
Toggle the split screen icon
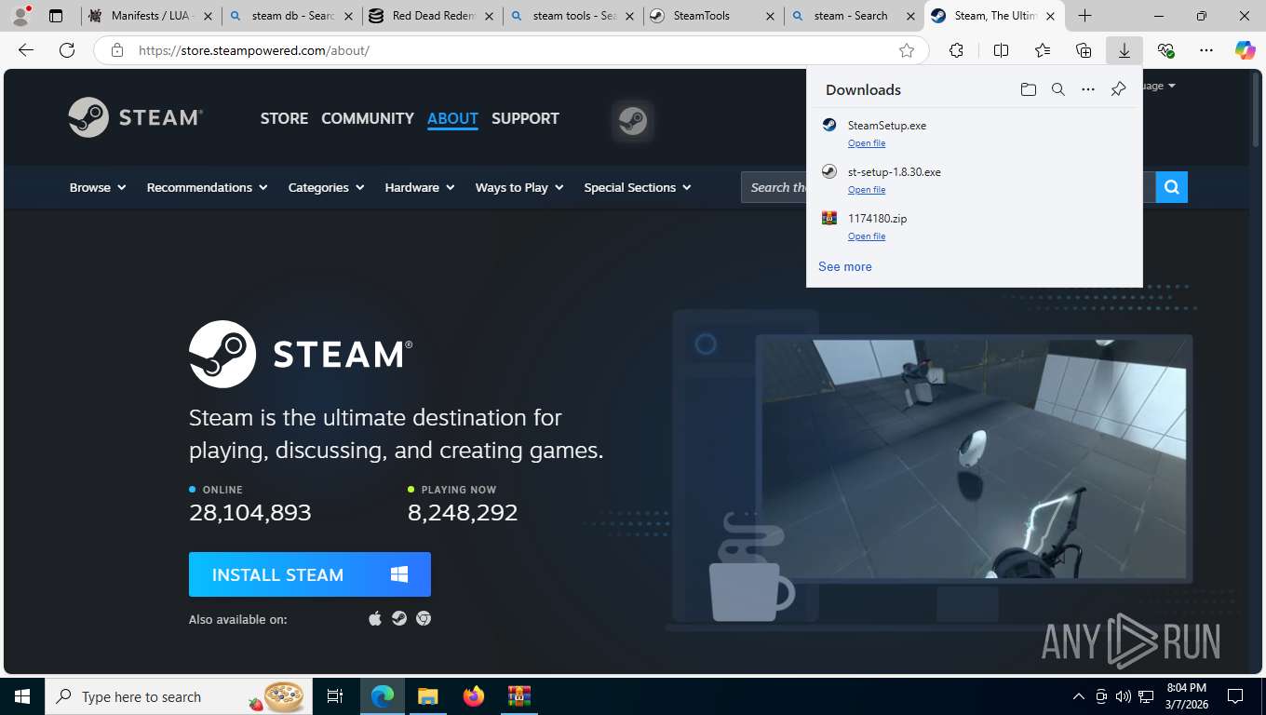(1001, 50)
